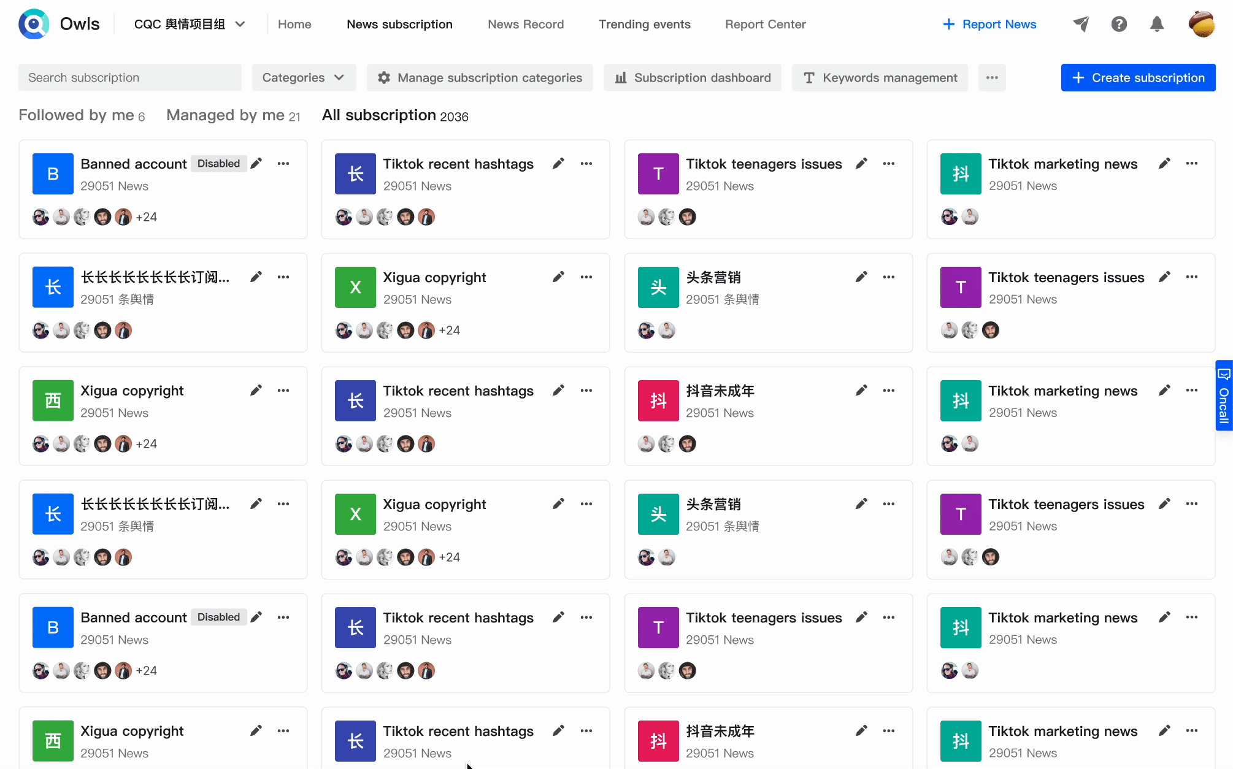The image size is (1233, 769).
Task: Edit the first 抖音未成年 subscription
Action: (x=861, y=390)
